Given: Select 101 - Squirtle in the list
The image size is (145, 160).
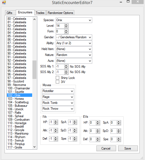Looking at the screenshot, I should (x=20, y=92).
